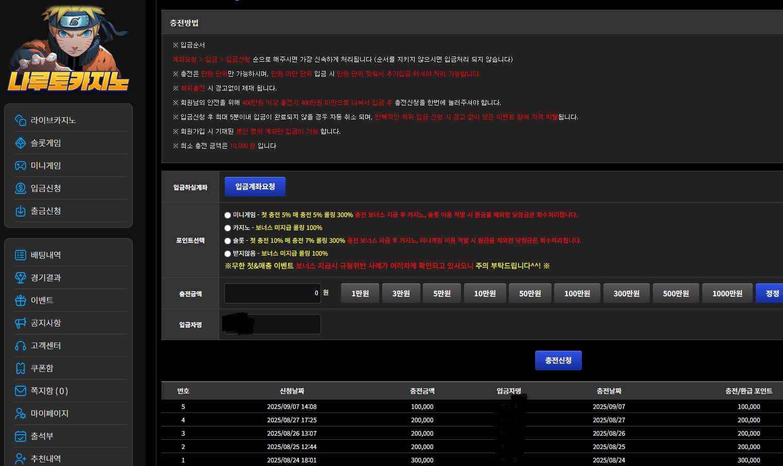Click the 쪽지함 envelope icon
Screen dimensions: 783x466
(x=21, y=391)
